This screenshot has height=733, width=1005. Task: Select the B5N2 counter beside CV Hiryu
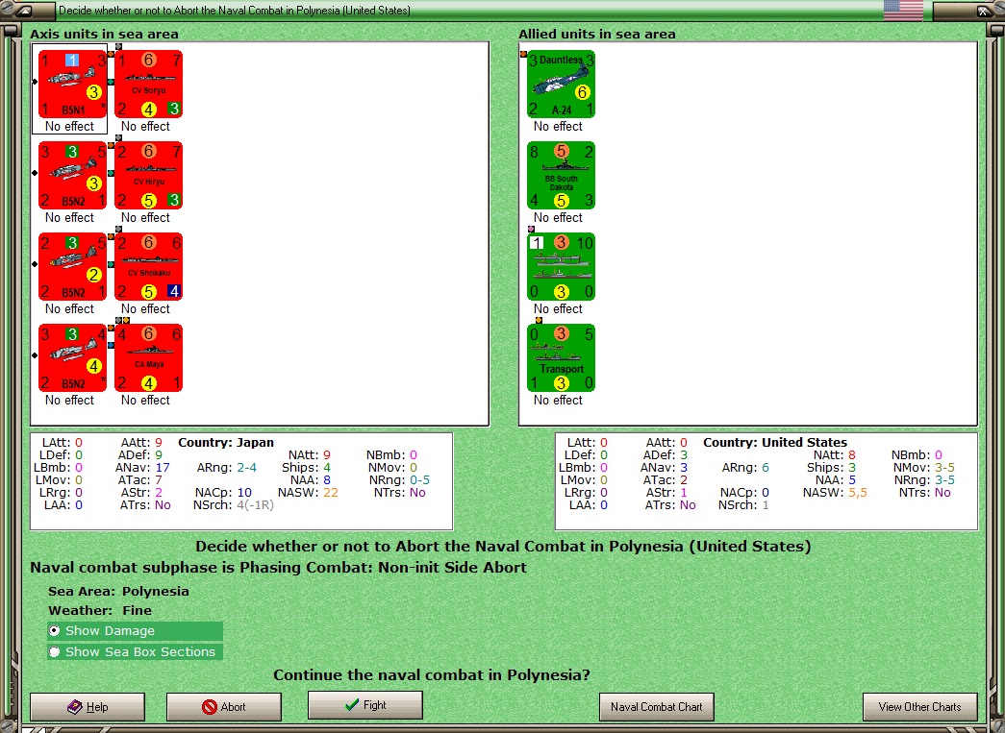(72, 176)
